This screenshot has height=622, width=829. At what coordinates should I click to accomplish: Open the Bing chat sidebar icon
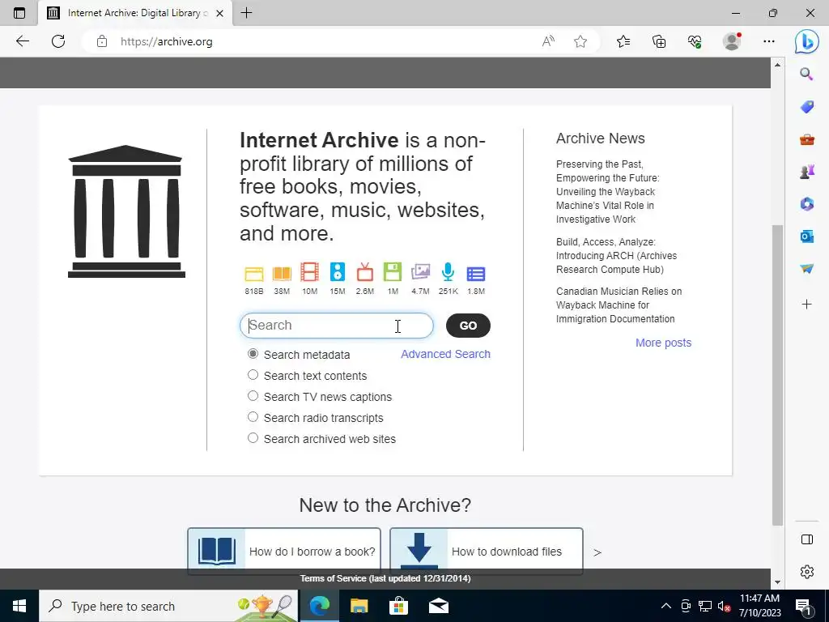pos(807,42)
